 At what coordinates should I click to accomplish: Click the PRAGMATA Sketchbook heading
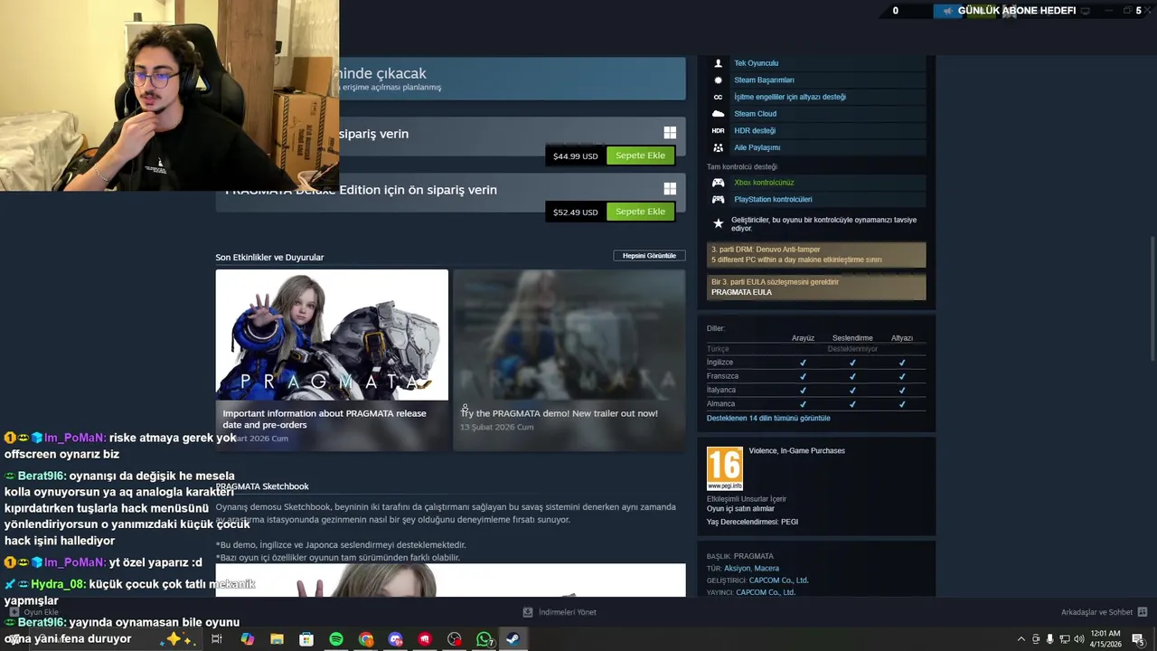[x=262, y=486]
